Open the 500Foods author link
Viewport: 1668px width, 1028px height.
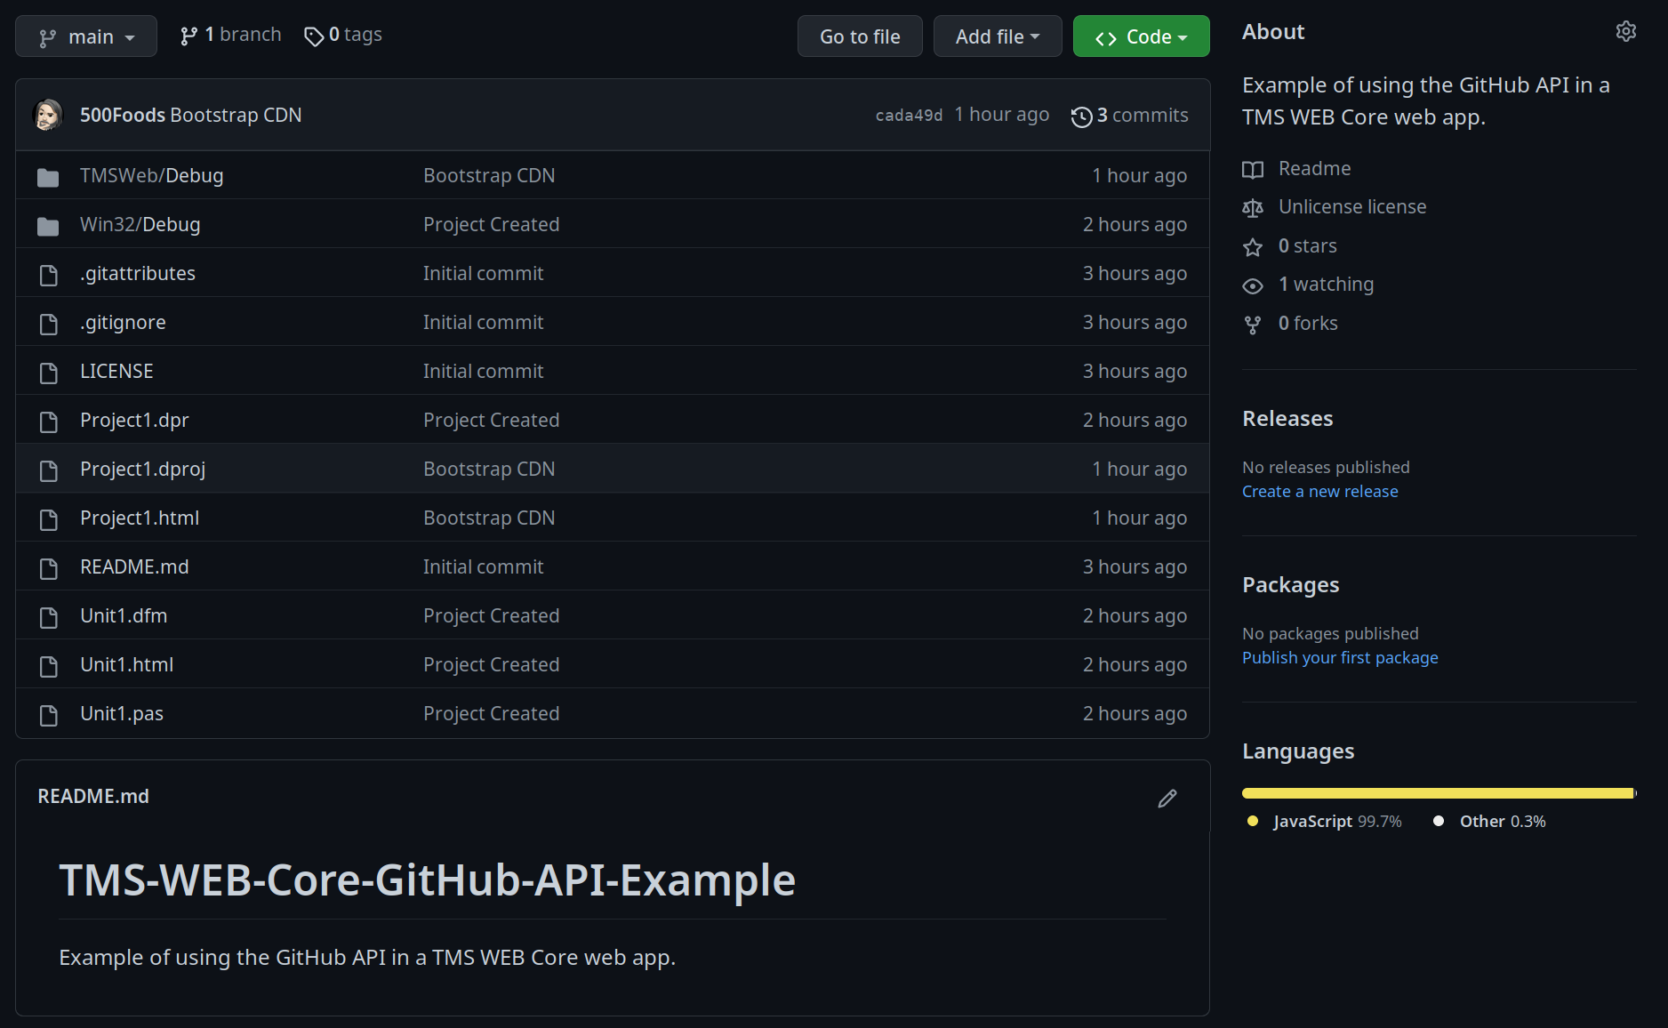coord(123,115)
